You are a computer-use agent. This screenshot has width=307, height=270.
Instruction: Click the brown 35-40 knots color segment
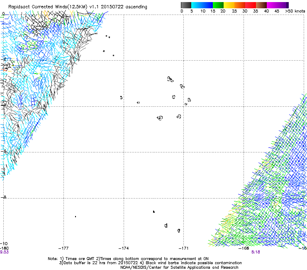tap(261, 5)
